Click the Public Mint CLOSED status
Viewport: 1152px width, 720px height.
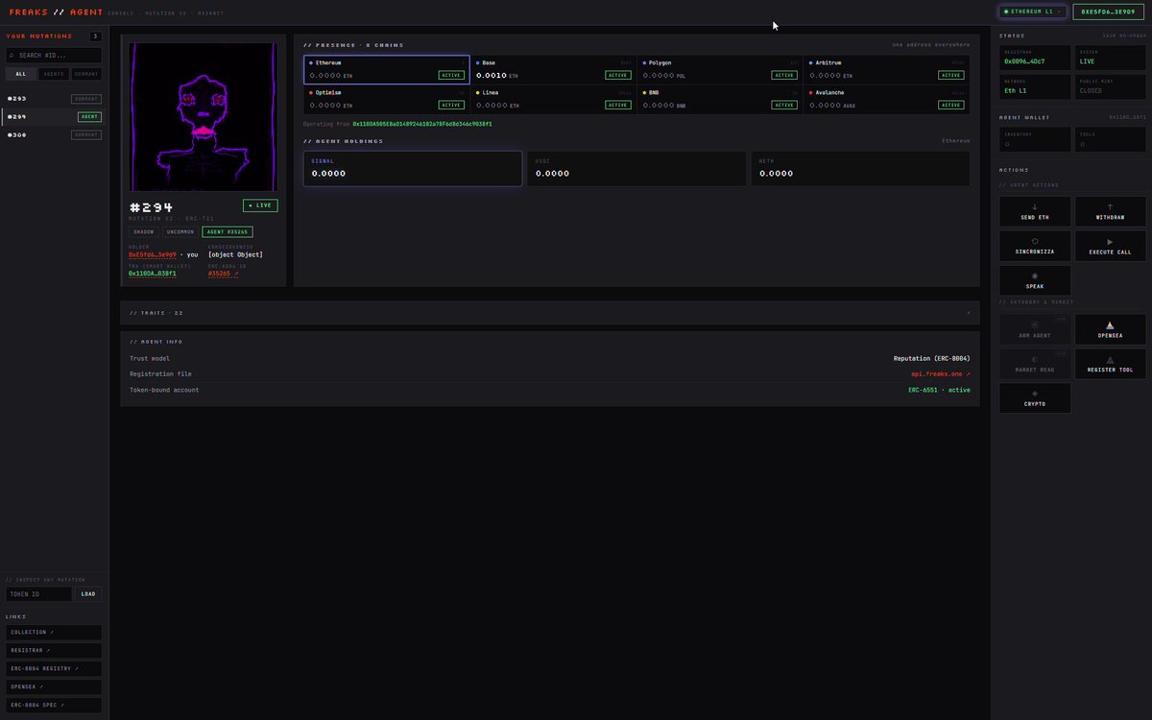pyautogui.click(x=1110, y=86)
